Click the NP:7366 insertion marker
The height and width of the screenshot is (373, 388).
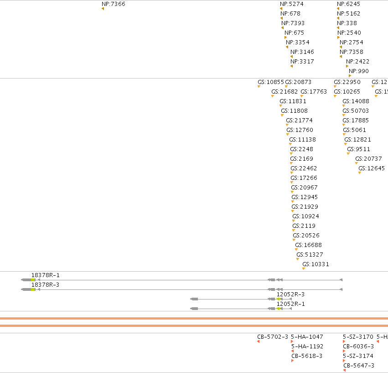click(x=103, y=9)
